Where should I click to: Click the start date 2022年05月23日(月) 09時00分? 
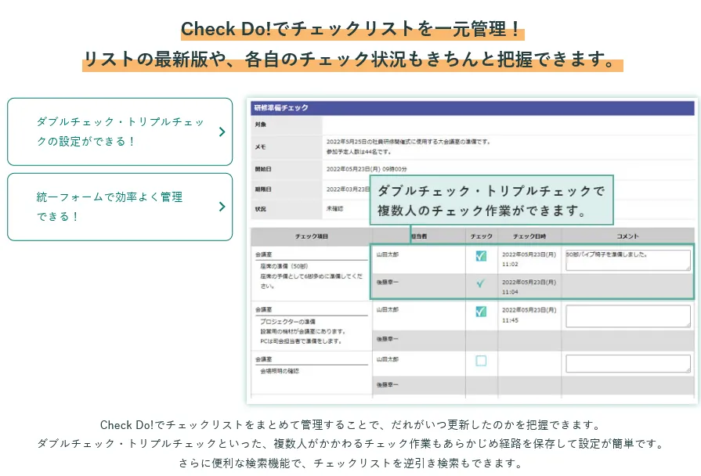pos(367,169)
